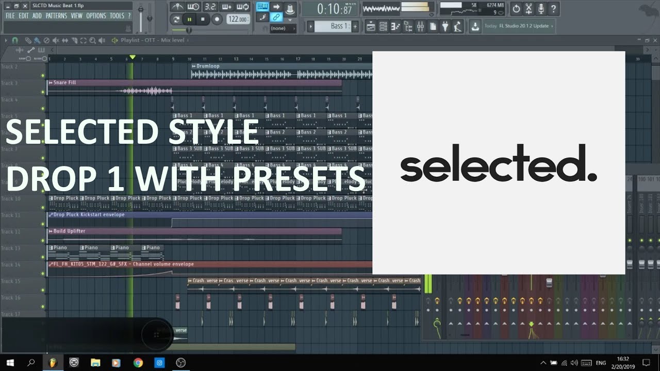Move the song position slider

(x=189, y=30)
